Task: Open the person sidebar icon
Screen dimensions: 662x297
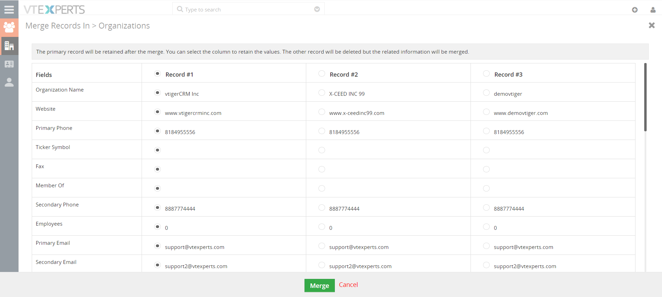Action: click(9, 82)
